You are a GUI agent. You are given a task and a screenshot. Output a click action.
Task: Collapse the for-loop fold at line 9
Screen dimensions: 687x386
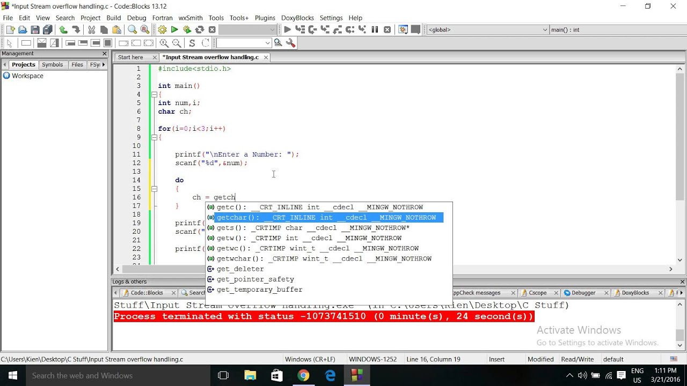[154, 137]
